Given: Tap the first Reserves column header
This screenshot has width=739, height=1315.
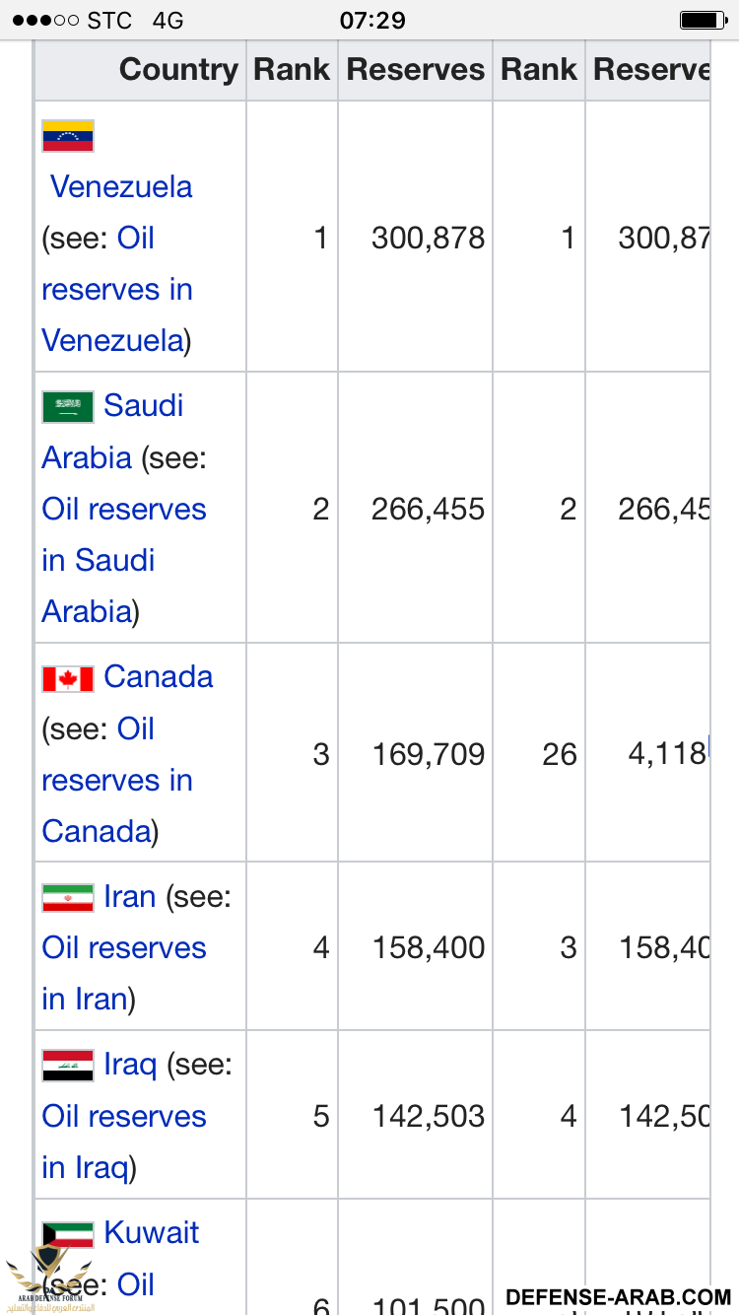Looking at the screenshot, I should tap(416, 70).
